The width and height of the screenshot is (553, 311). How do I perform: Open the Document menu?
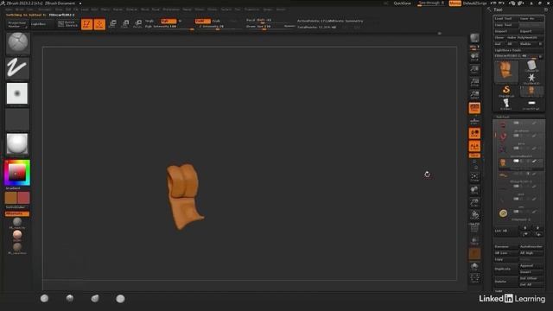(x=45, y=10)
